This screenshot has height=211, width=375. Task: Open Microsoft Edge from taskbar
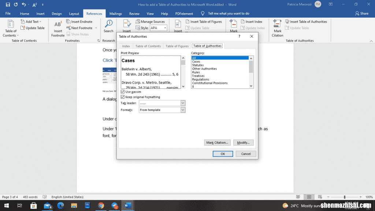tap(60, 206)
